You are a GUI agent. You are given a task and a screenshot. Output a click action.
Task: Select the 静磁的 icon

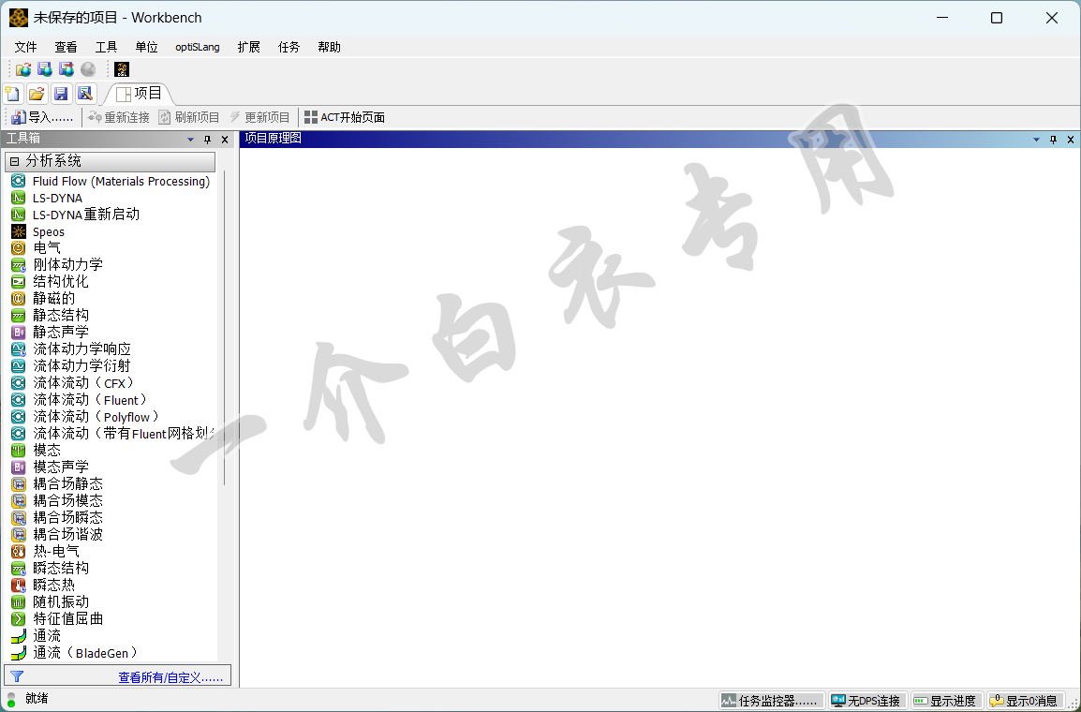pyautogui.click(x=19, y=299)
